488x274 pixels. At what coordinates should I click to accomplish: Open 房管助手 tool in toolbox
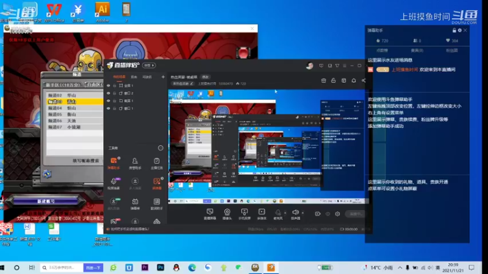click(135, 163)
